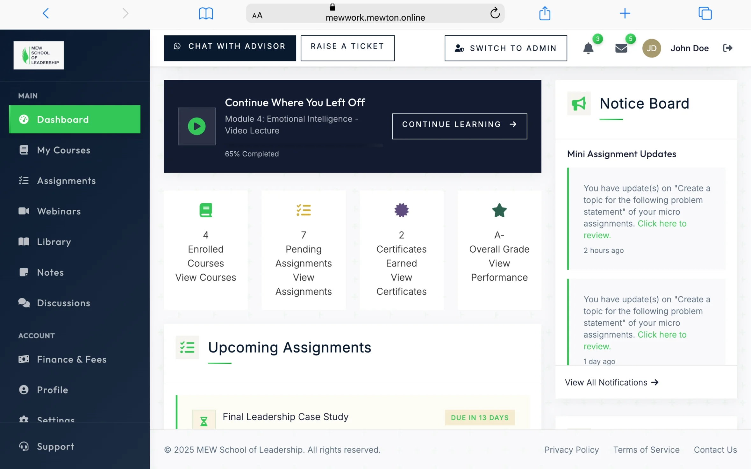Screen dimensions: 751x469
Task: Share the page via the share icon
Action: point(545,13)
